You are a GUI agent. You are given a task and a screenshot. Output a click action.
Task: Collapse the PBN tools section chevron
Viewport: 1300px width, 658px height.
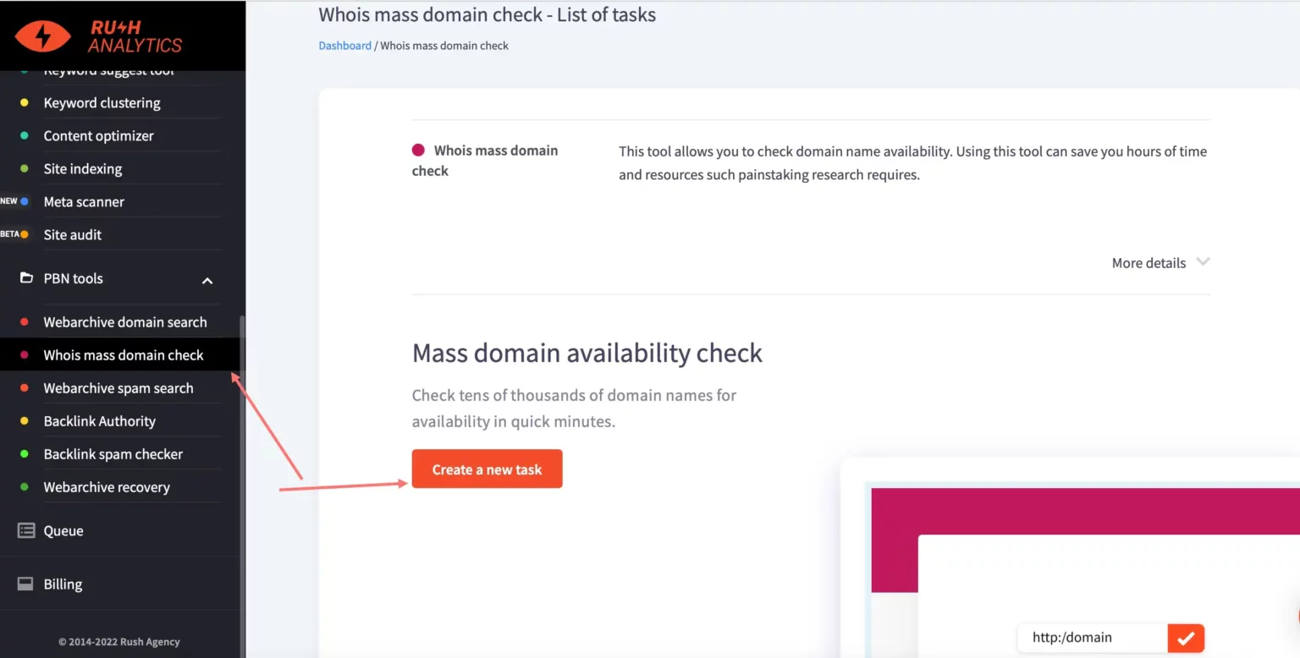point(207,280)
